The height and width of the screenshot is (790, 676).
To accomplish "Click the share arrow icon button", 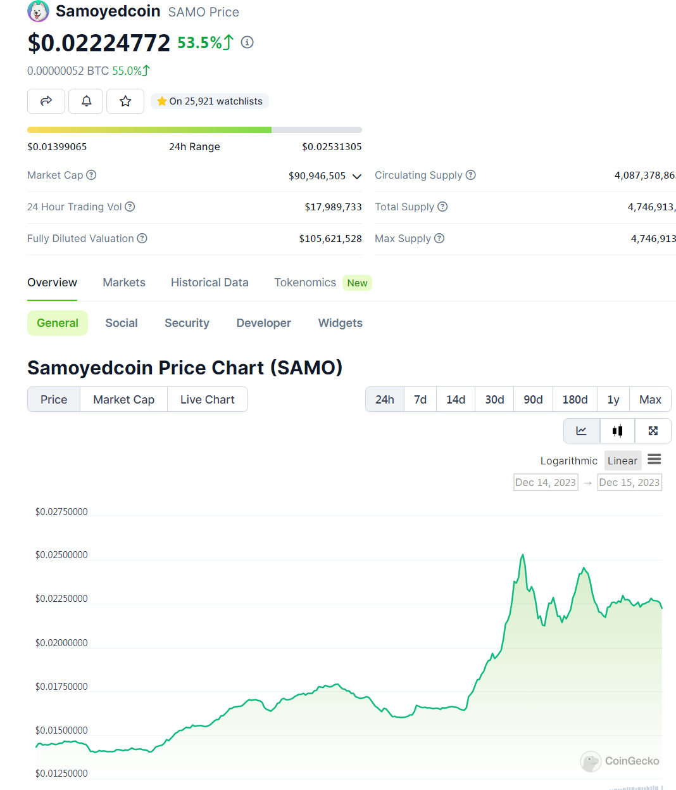I will click(46, 101).
